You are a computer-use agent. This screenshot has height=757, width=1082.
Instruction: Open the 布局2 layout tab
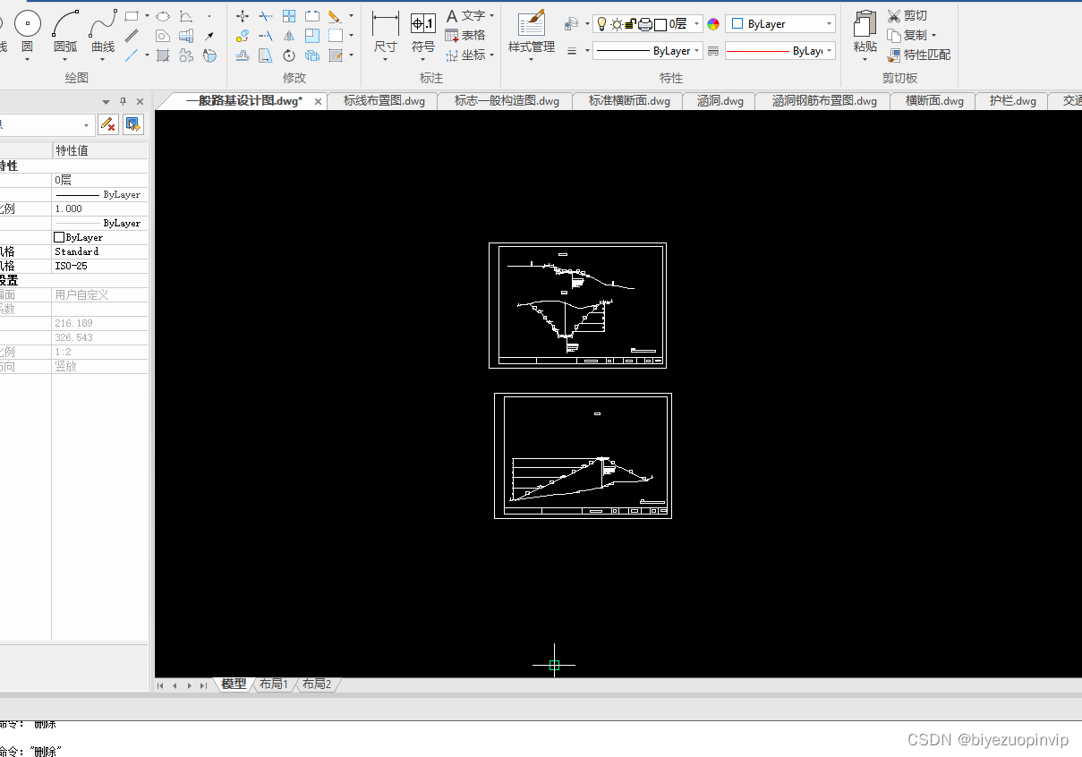[x=317, y=685]
